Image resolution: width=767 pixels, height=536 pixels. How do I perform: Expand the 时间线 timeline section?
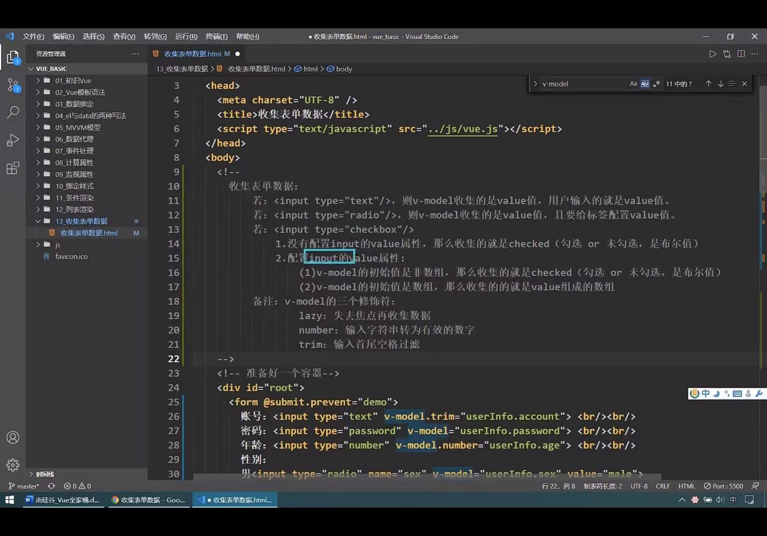click(x=87, y=474)
